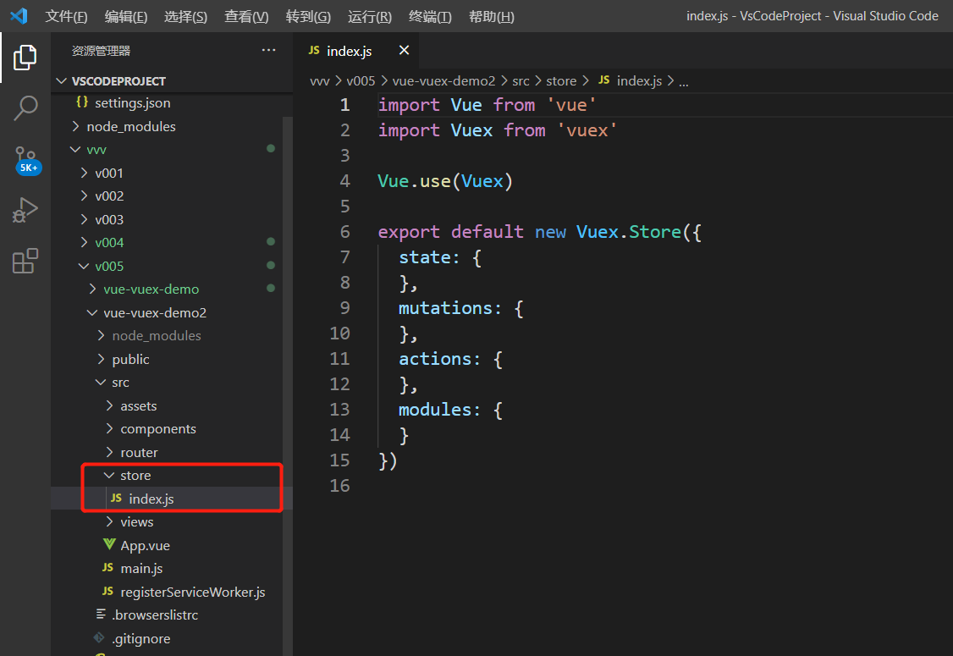The image size is (953, 656).
Task: Click the JS icon of main.js
Action: (107, 568)
